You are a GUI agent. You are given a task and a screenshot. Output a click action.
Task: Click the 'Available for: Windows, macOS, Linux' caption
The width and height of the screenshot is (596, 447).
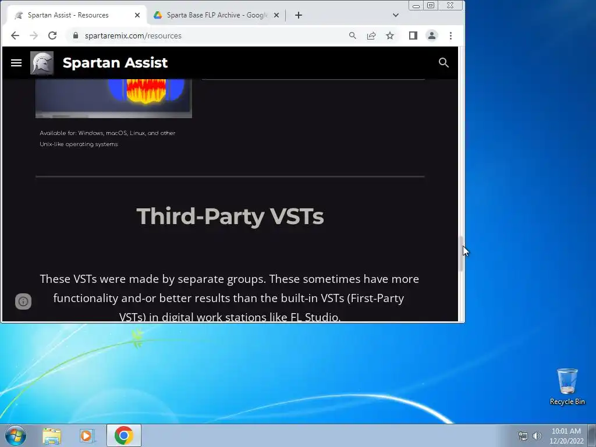tap(108, 139)
